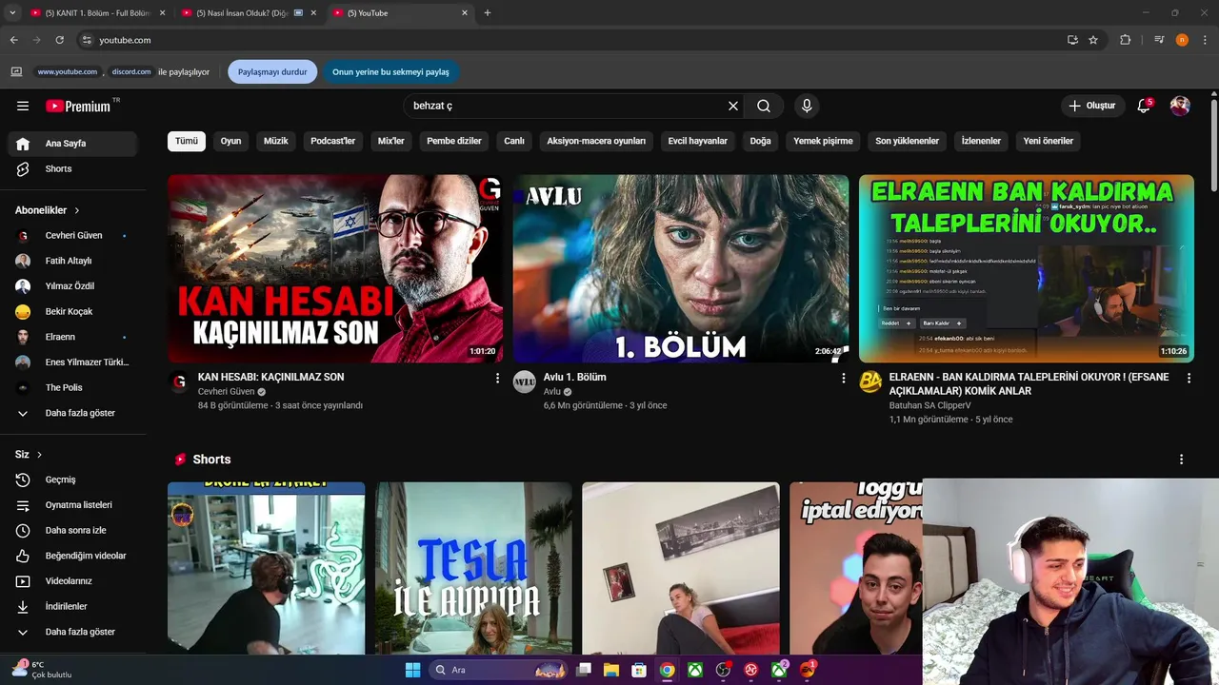The width and height of the screenshot is (1219, 685).
Task: Play the Avlu 1. Bölüm thumbnail
Action: click(x=681, y=268)
